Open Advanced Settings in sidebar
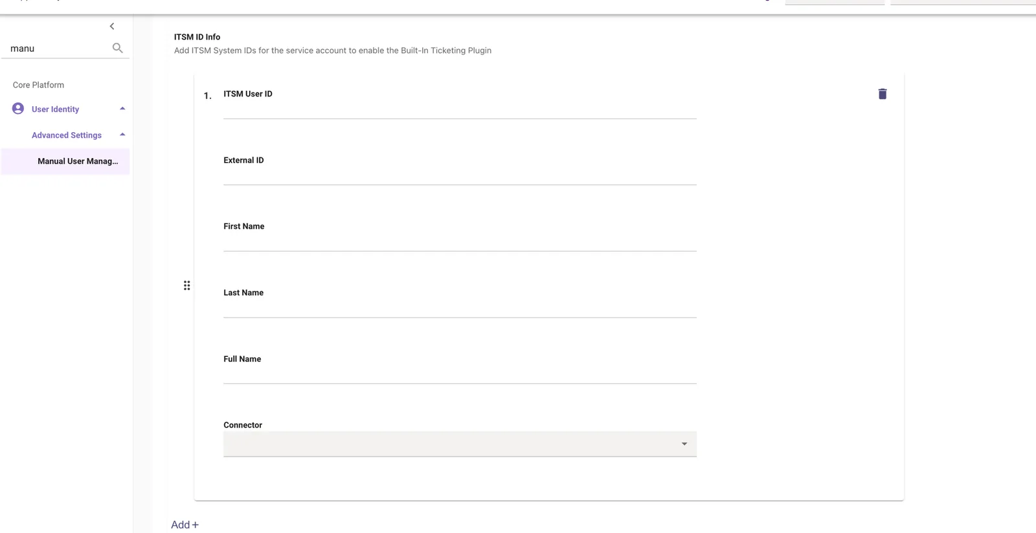The height and width of the screenshot is (533, 1036). [67, 135]
